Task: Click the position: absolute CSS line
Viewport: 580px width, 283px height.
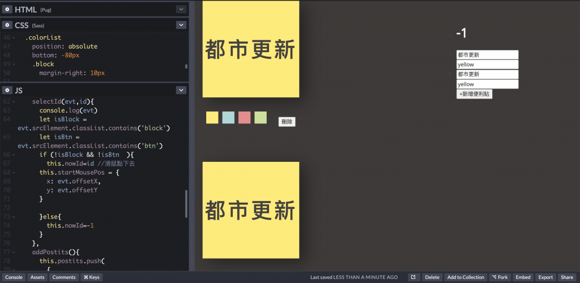Action: pyautogui.click(x=65, y=46)
